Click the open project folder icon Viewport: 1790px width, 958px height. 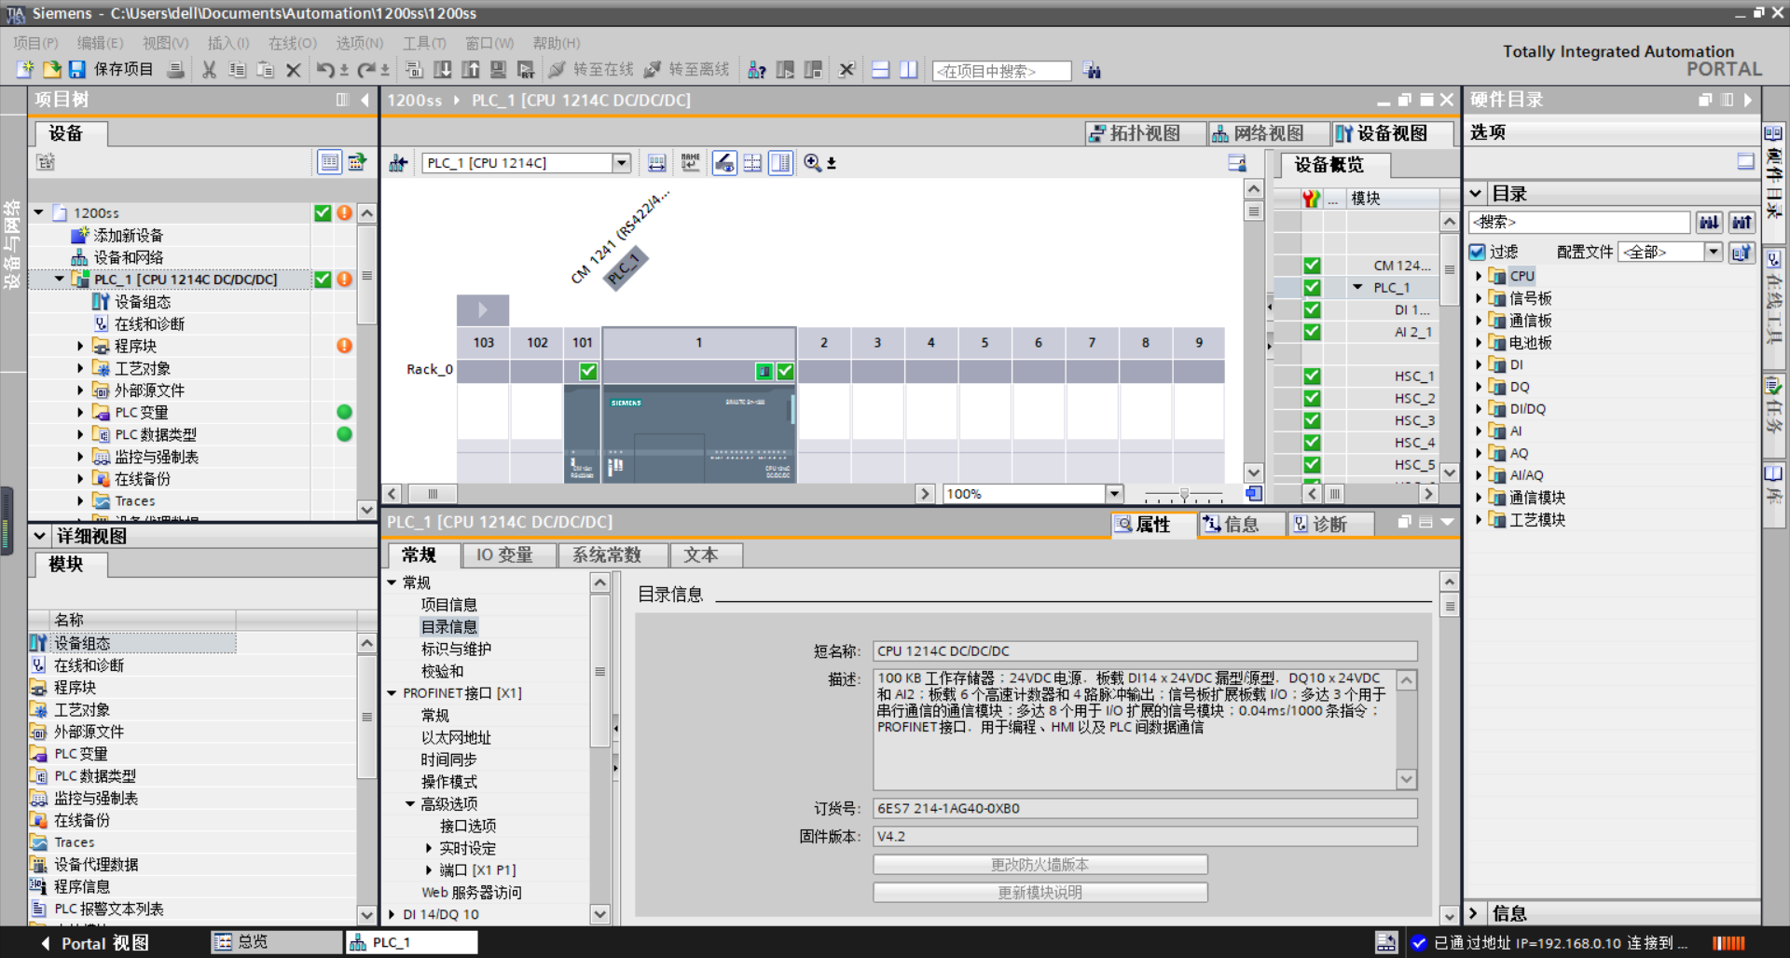point(51,70)
